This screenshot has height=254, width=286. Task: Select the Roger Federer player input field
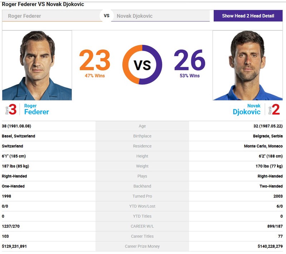tap(52, 16)
